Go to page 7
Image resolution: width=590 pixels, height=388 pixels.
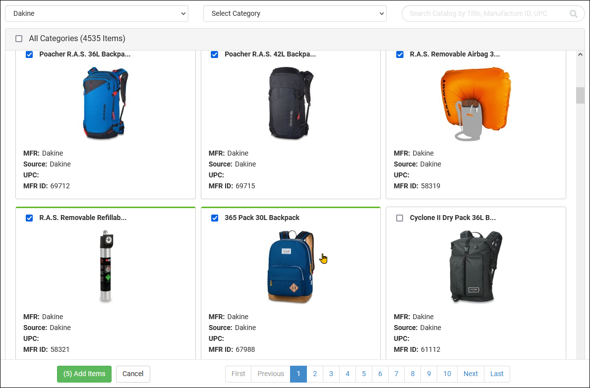pos(396,374)
